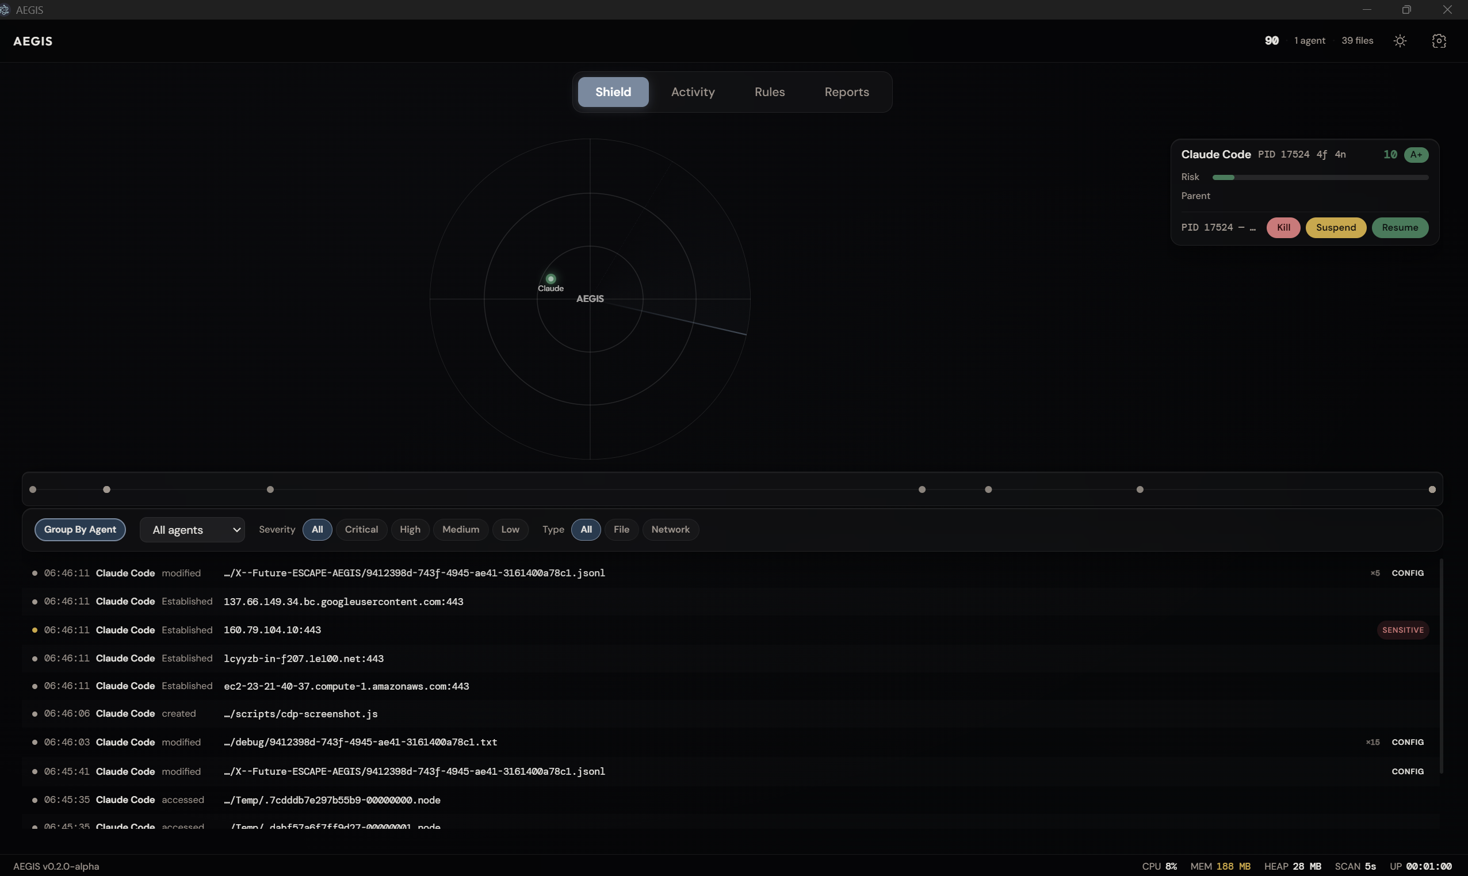Select the .7cdddb7e297b55b9 node accessed event
Screen dimensions: 1468x876
tap(731, 800)
